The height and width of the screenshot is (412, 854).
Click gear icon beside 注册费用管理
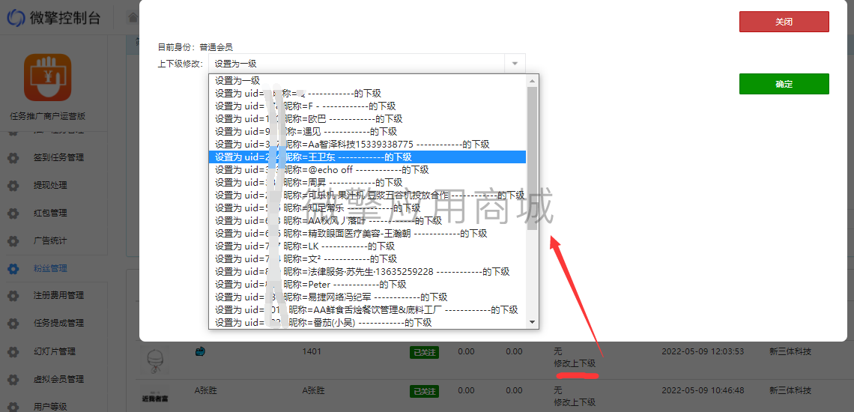click(13, 296)
